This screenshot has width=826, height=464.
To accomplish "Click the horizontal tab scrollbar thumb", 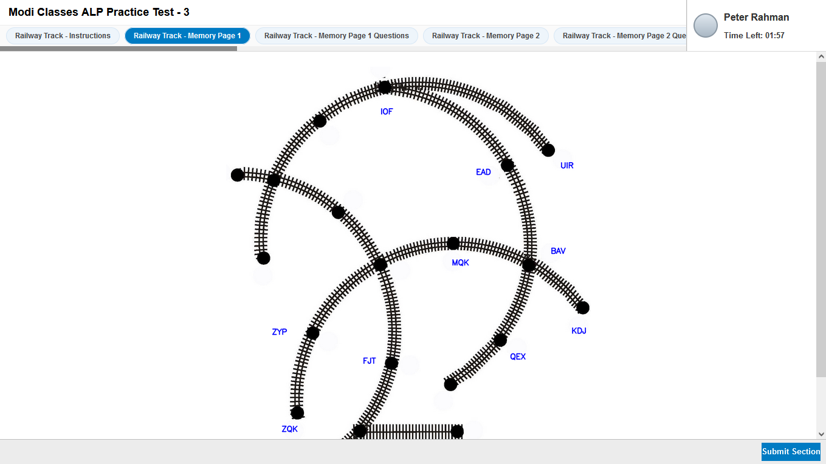I will coord(119,49).
